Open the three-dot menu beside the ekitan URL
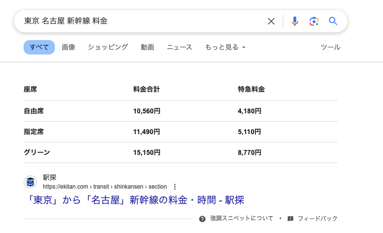The width and height of the screenshot is (383, 233). pos(175,187)
